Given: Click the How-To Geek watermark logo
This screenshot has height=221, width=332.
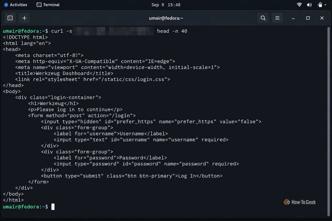Looking at the screenshot, I should pos(300,202).
